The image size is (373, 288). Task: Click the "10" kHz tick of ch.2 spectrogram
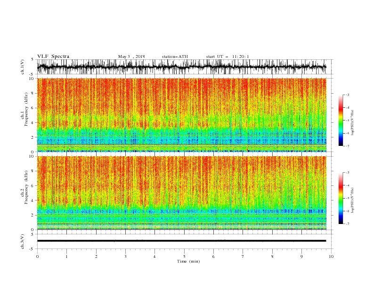[32, 156]
